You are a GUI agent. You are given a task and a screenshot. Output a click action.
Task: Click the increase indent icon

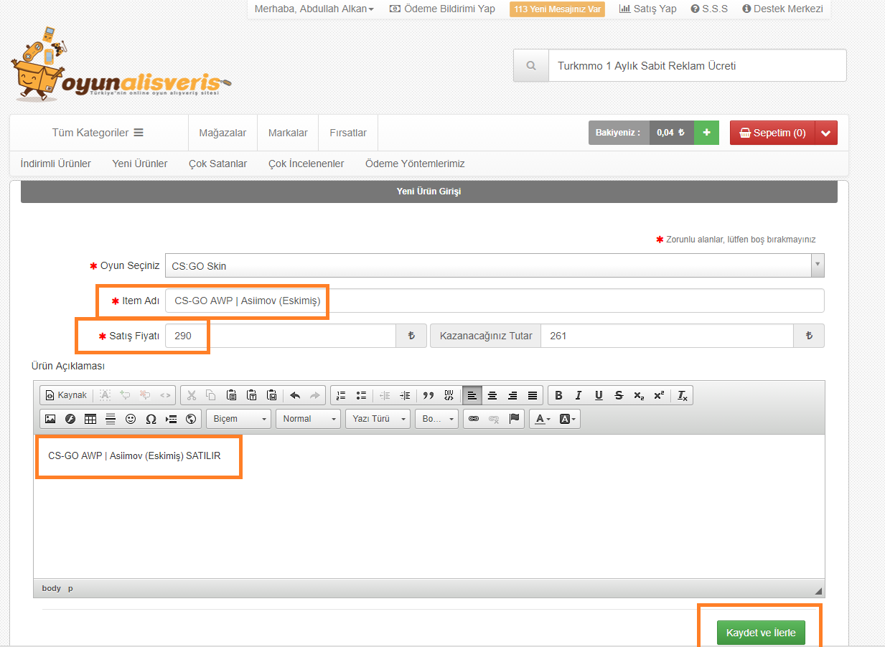[x=405, y=395]
